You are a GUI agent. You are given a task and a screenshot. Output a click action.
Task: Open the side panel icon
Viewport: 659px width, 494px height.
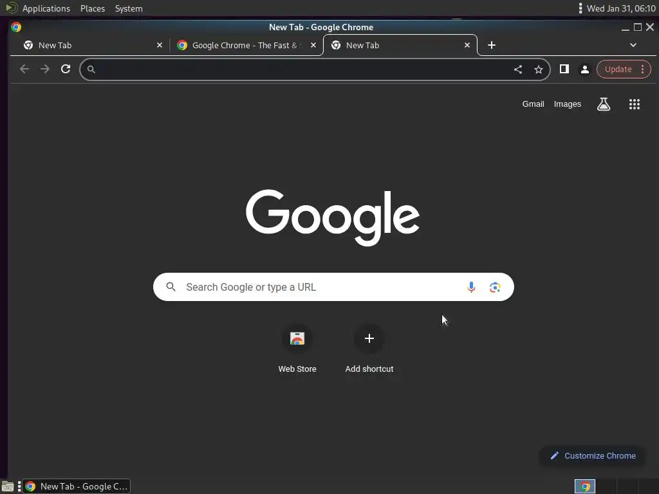564,69
